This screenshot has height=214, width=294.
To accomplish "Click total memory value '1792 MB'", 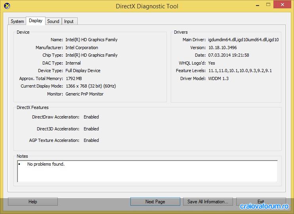I will pyautogui.click(x=74, y=78).
